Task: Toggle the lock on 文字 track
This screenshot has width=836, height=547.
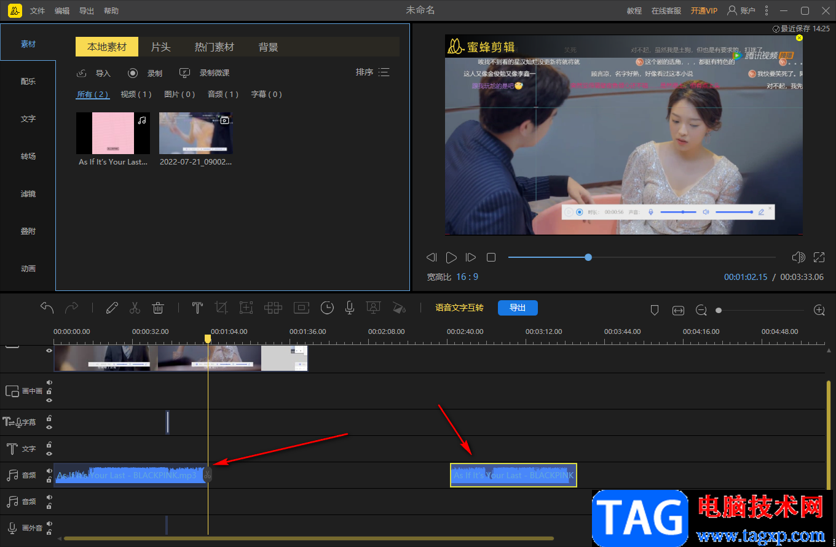Action: [x=49, y=444]
